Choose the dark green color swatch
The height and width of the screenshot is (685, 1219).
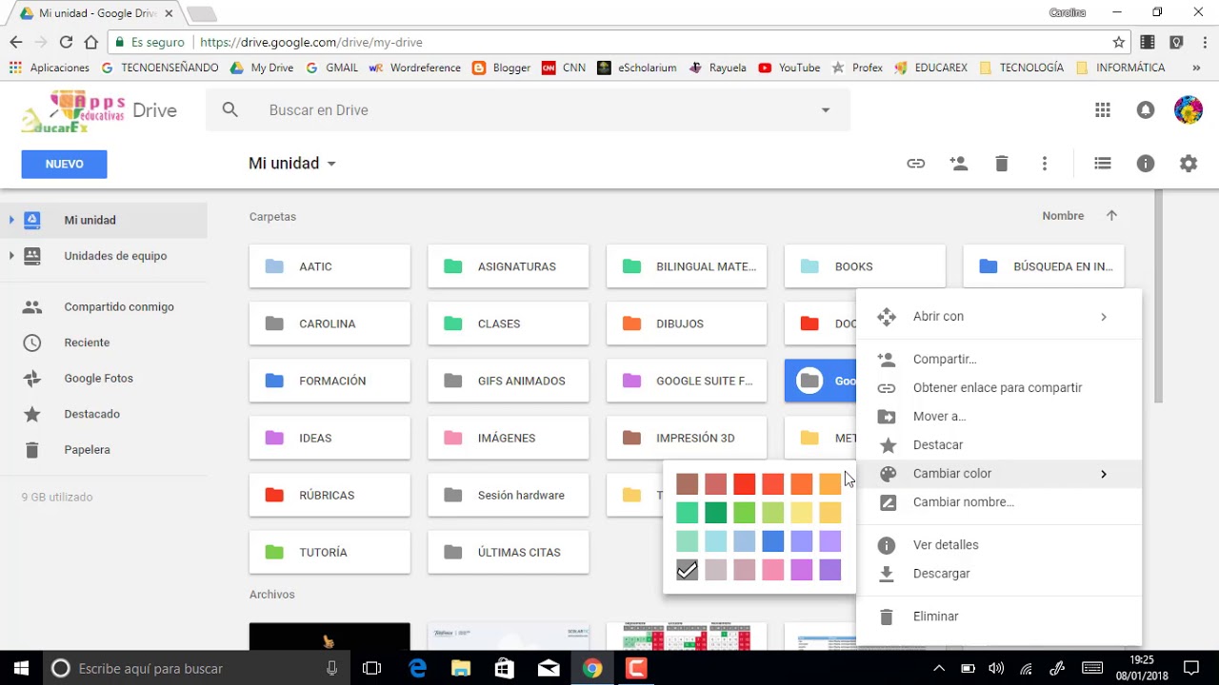tap(716, 513)
